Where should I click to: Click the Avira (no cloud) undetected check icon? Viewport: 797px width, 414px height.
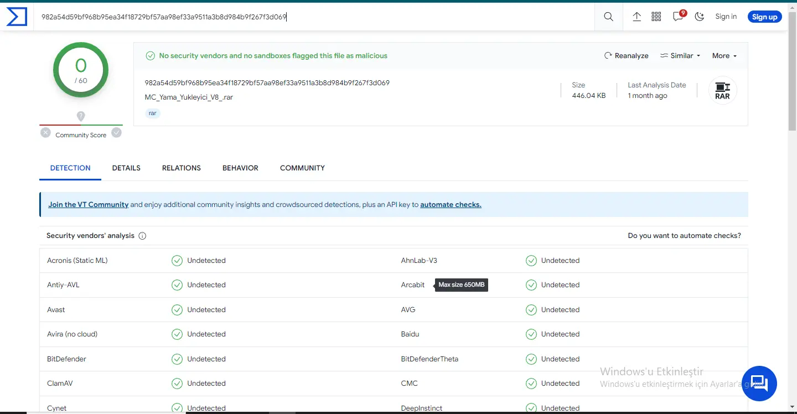pyautogui.click(x=177, y=334)
